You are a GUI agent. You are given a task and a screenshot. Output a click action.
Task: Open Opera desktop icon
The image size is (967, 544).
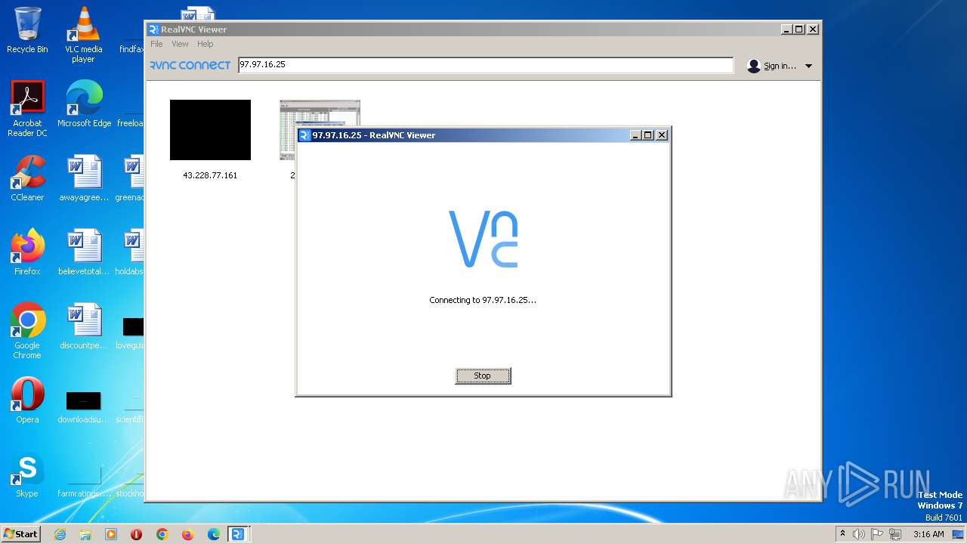point(27,400)
